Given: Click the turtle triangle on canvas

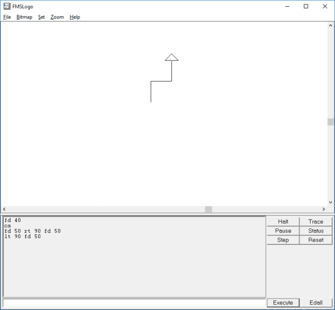Looking at the screenshot, I should [171, 57].
